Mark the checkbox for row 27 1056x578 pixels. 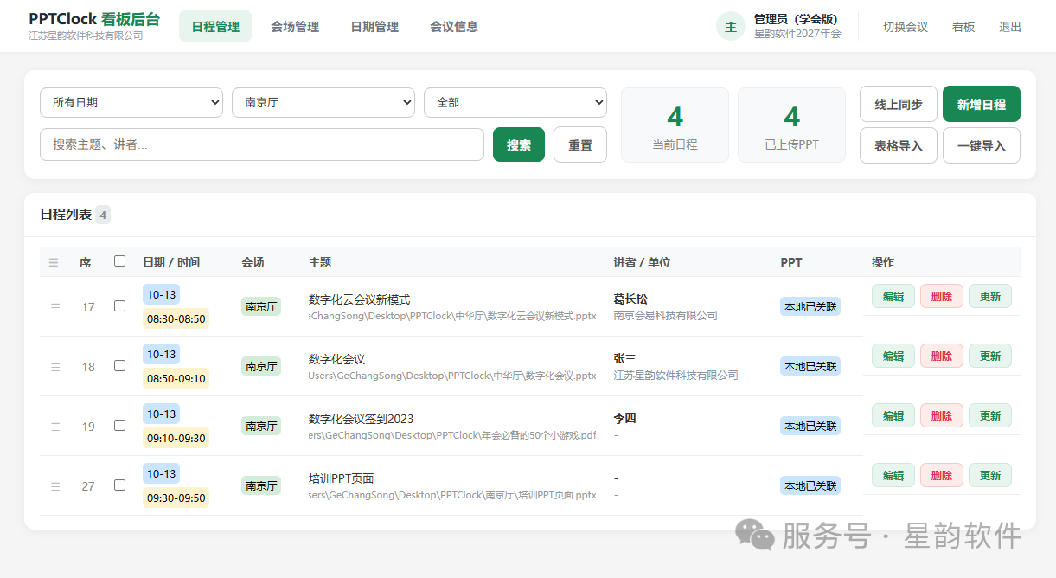120,485
